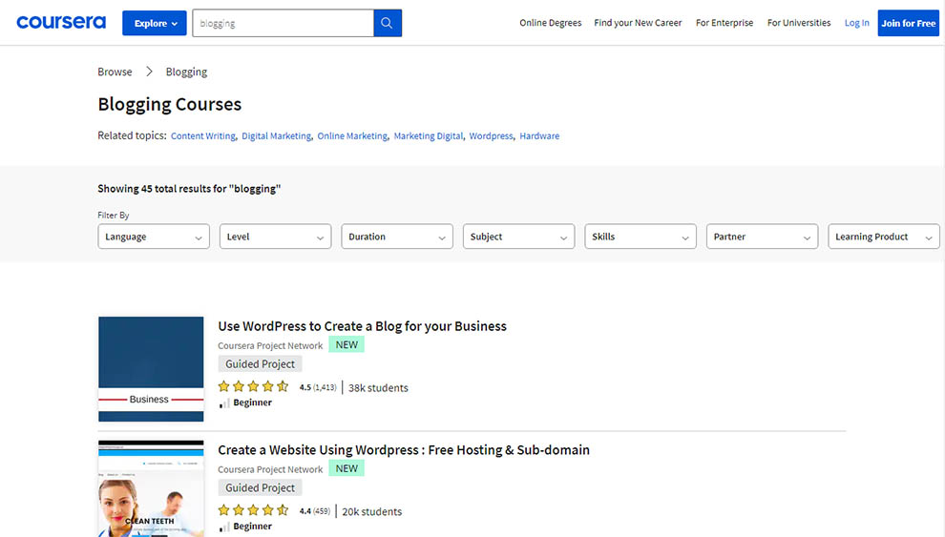Click Guided Project tag on Free Hosting course

pos(260,487)
